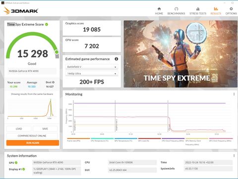Toggle the GPU Load legend swatch
Screen dimensions: 238x179
point(149,138)
